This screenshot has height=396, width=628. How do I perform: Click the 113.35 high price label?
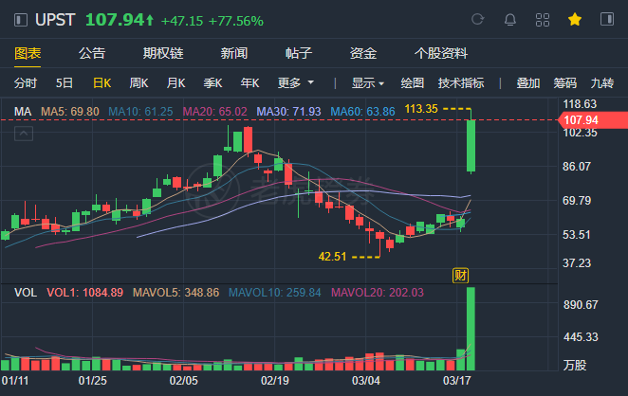pyautogui.click(x=421, y=109)
